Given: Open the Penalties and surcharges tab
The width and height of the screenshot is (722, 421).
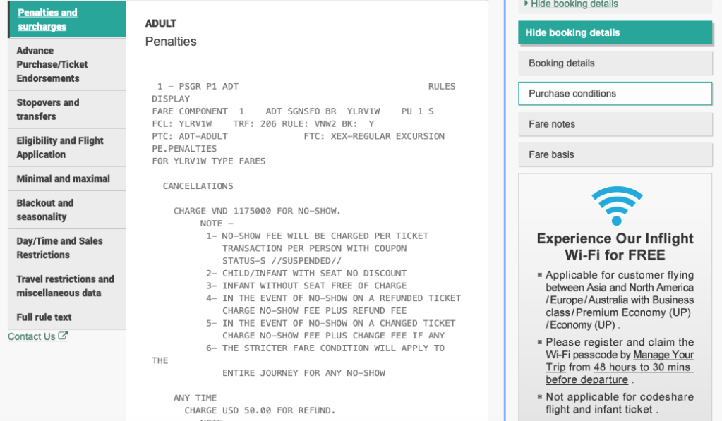Looking at the screenshot, I should click(x=47, y=20).
